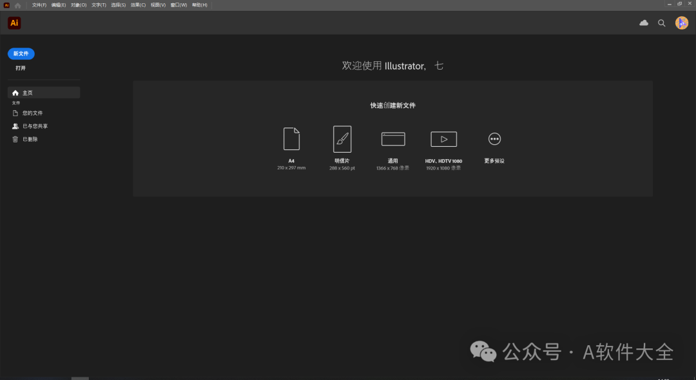Viewport: 696px width, 380px height.
Task: Click the blue 新文件 button
Action: 21,53
